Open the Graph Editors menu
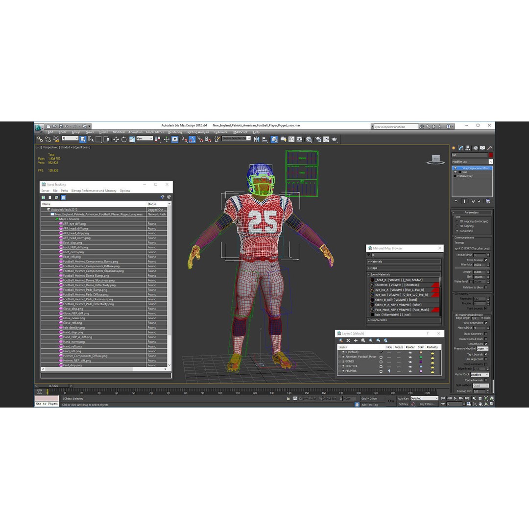This screenshot has width=529, height=529. coord(155,132)
